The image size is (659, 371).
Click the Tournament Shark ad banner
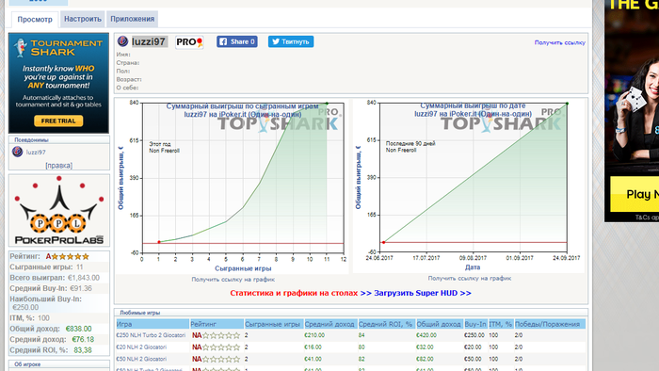coord(58,83)
